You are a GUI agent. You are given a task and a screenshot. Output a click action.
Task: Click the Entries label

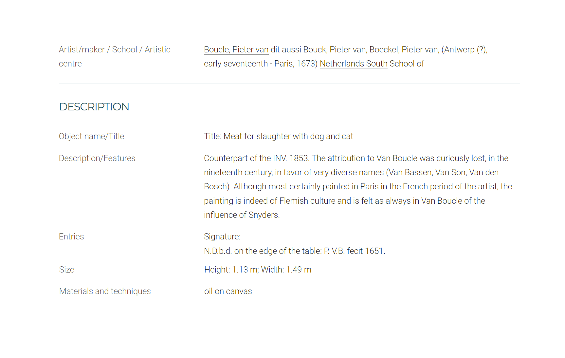71,236
